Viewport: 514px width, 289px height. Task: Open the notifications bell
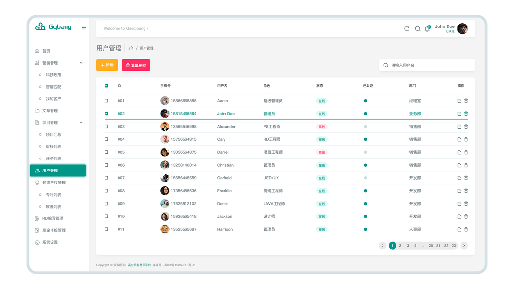point(427,29)
